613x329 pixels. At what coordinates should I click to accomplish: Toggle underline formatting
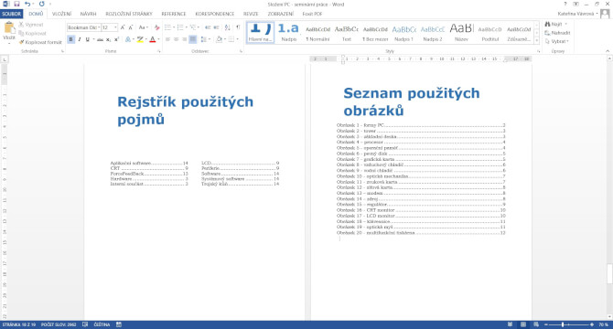point(88,39)
